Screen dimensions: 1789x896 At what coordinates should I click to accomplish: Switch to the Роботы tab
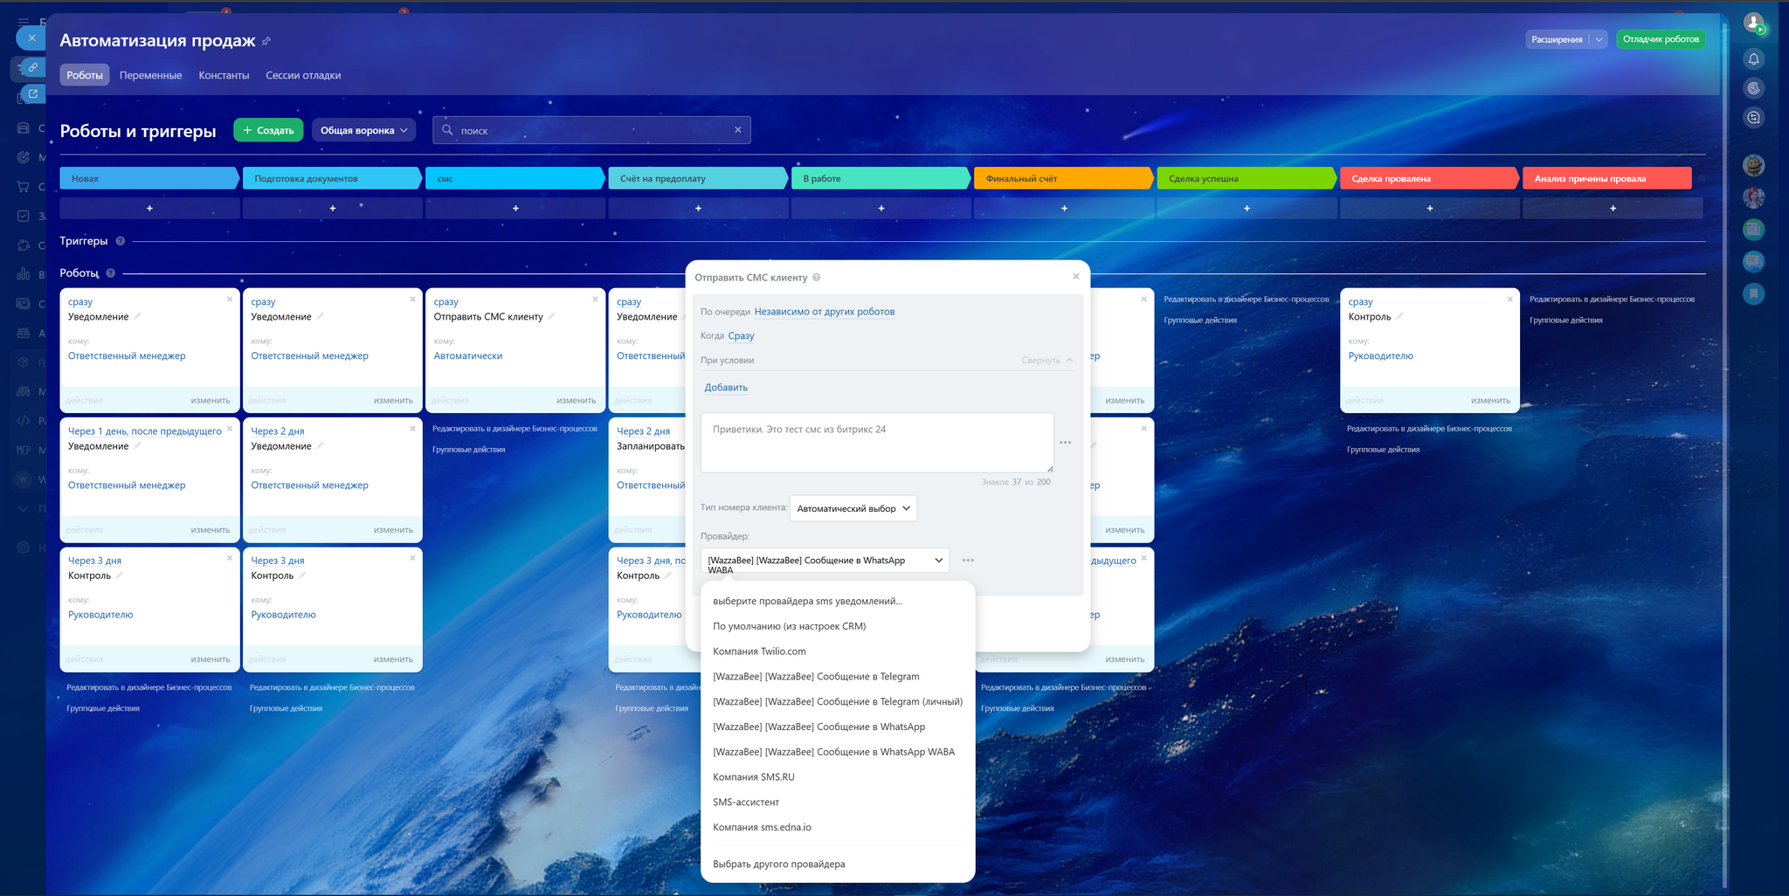pos(85,75)
